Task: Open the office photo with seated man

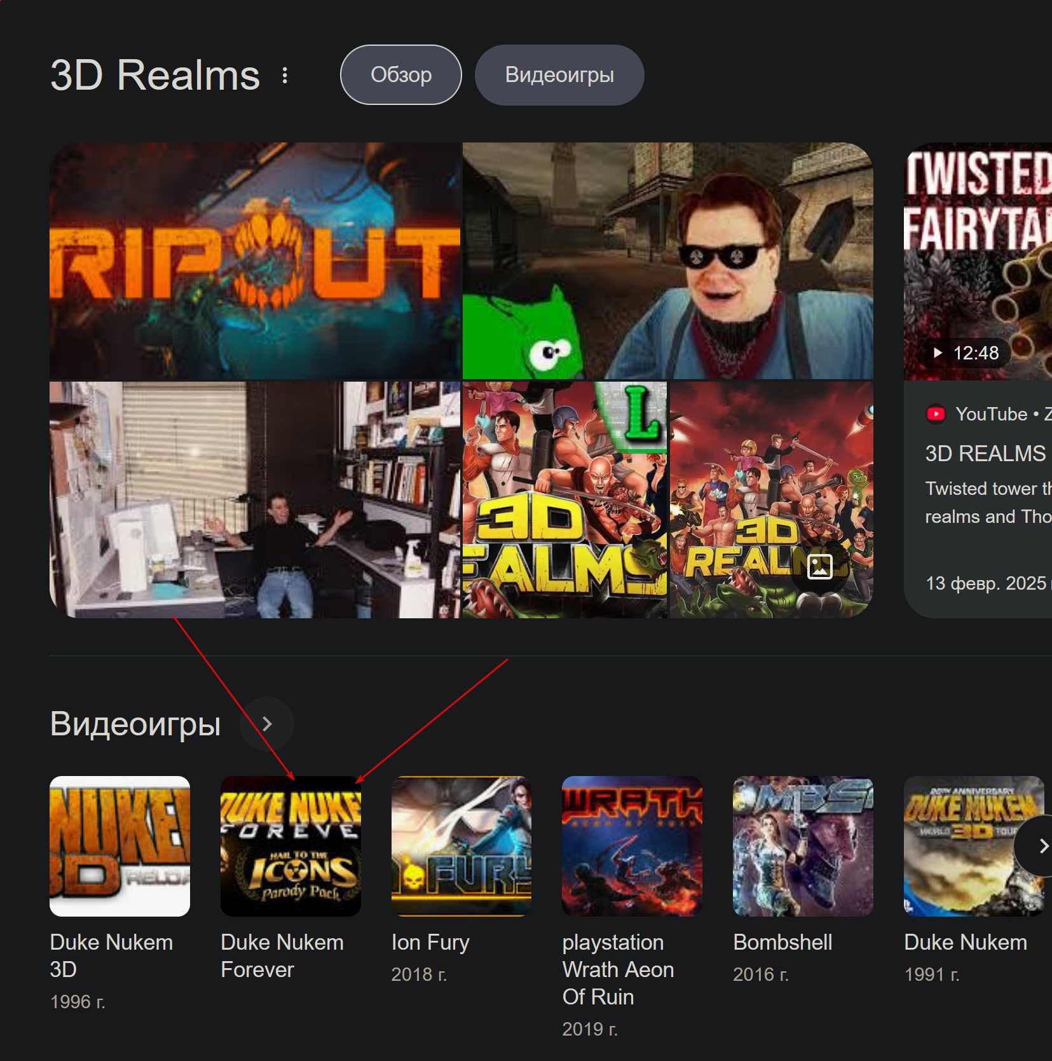Action: 255,500
